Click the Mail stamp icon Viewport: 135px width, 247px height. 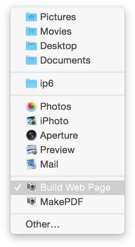31,164
